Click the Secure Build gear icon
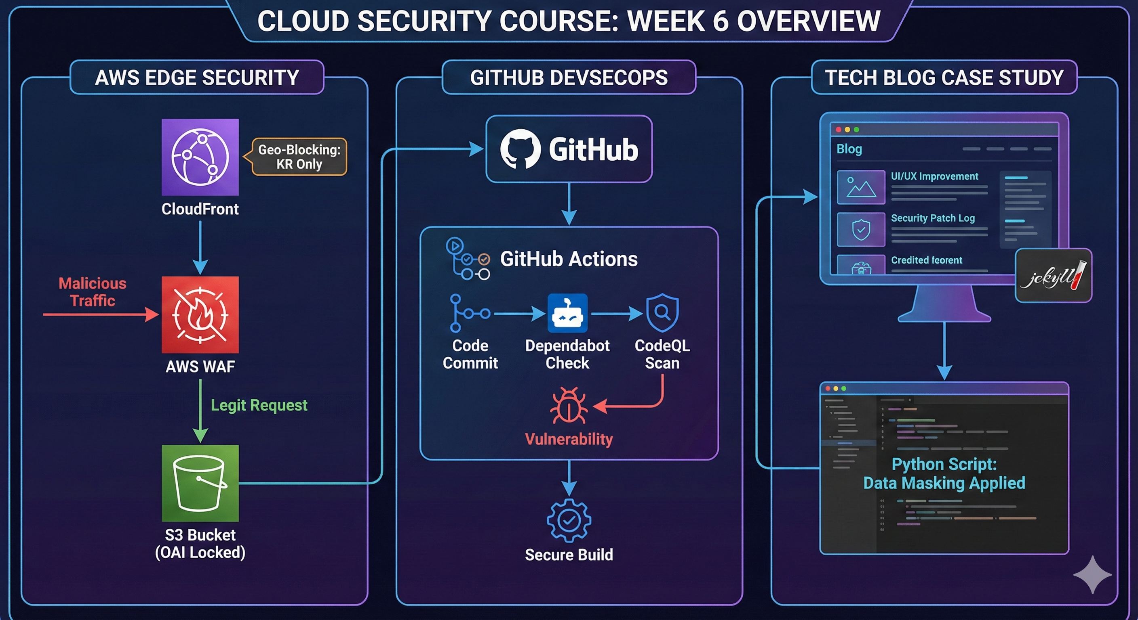 (569, 521)
